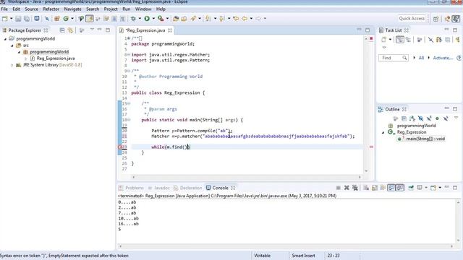This screenshot has height=260, width=463.
Task: Switch to the Problems tab
Action: (131, 188)
